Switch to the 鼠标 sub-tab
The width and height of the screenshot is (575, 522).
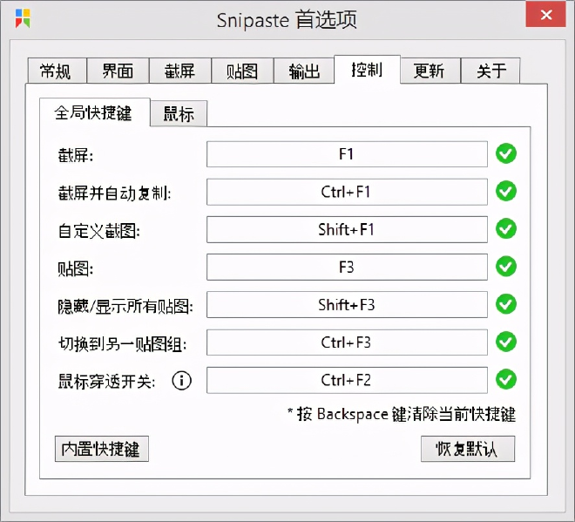[x=179, y=113]
